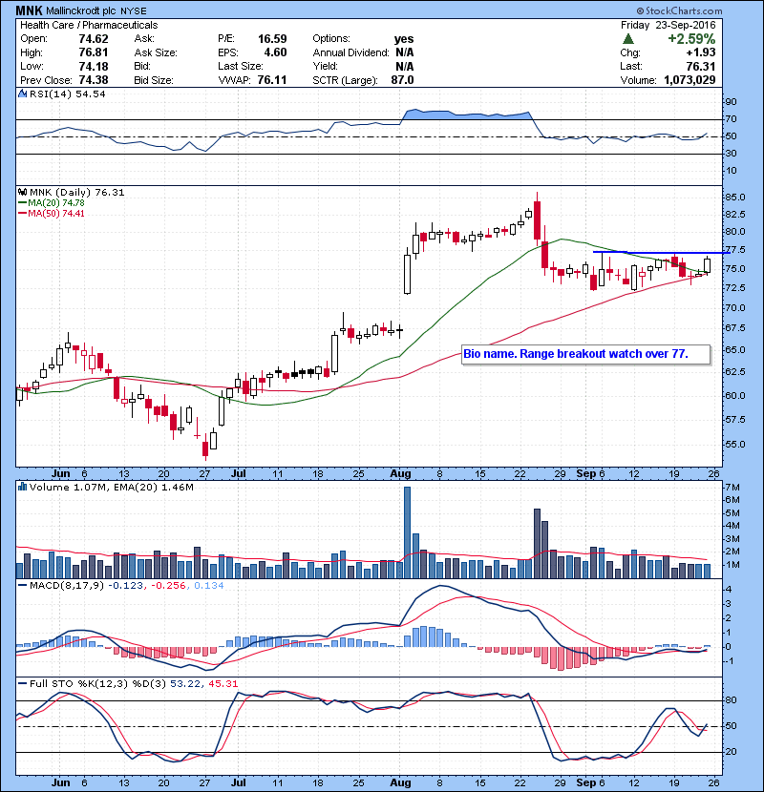This screenshot has height=792, width=764.
Task: Click the green up-arrow change indicator
Action: (628, 39)
